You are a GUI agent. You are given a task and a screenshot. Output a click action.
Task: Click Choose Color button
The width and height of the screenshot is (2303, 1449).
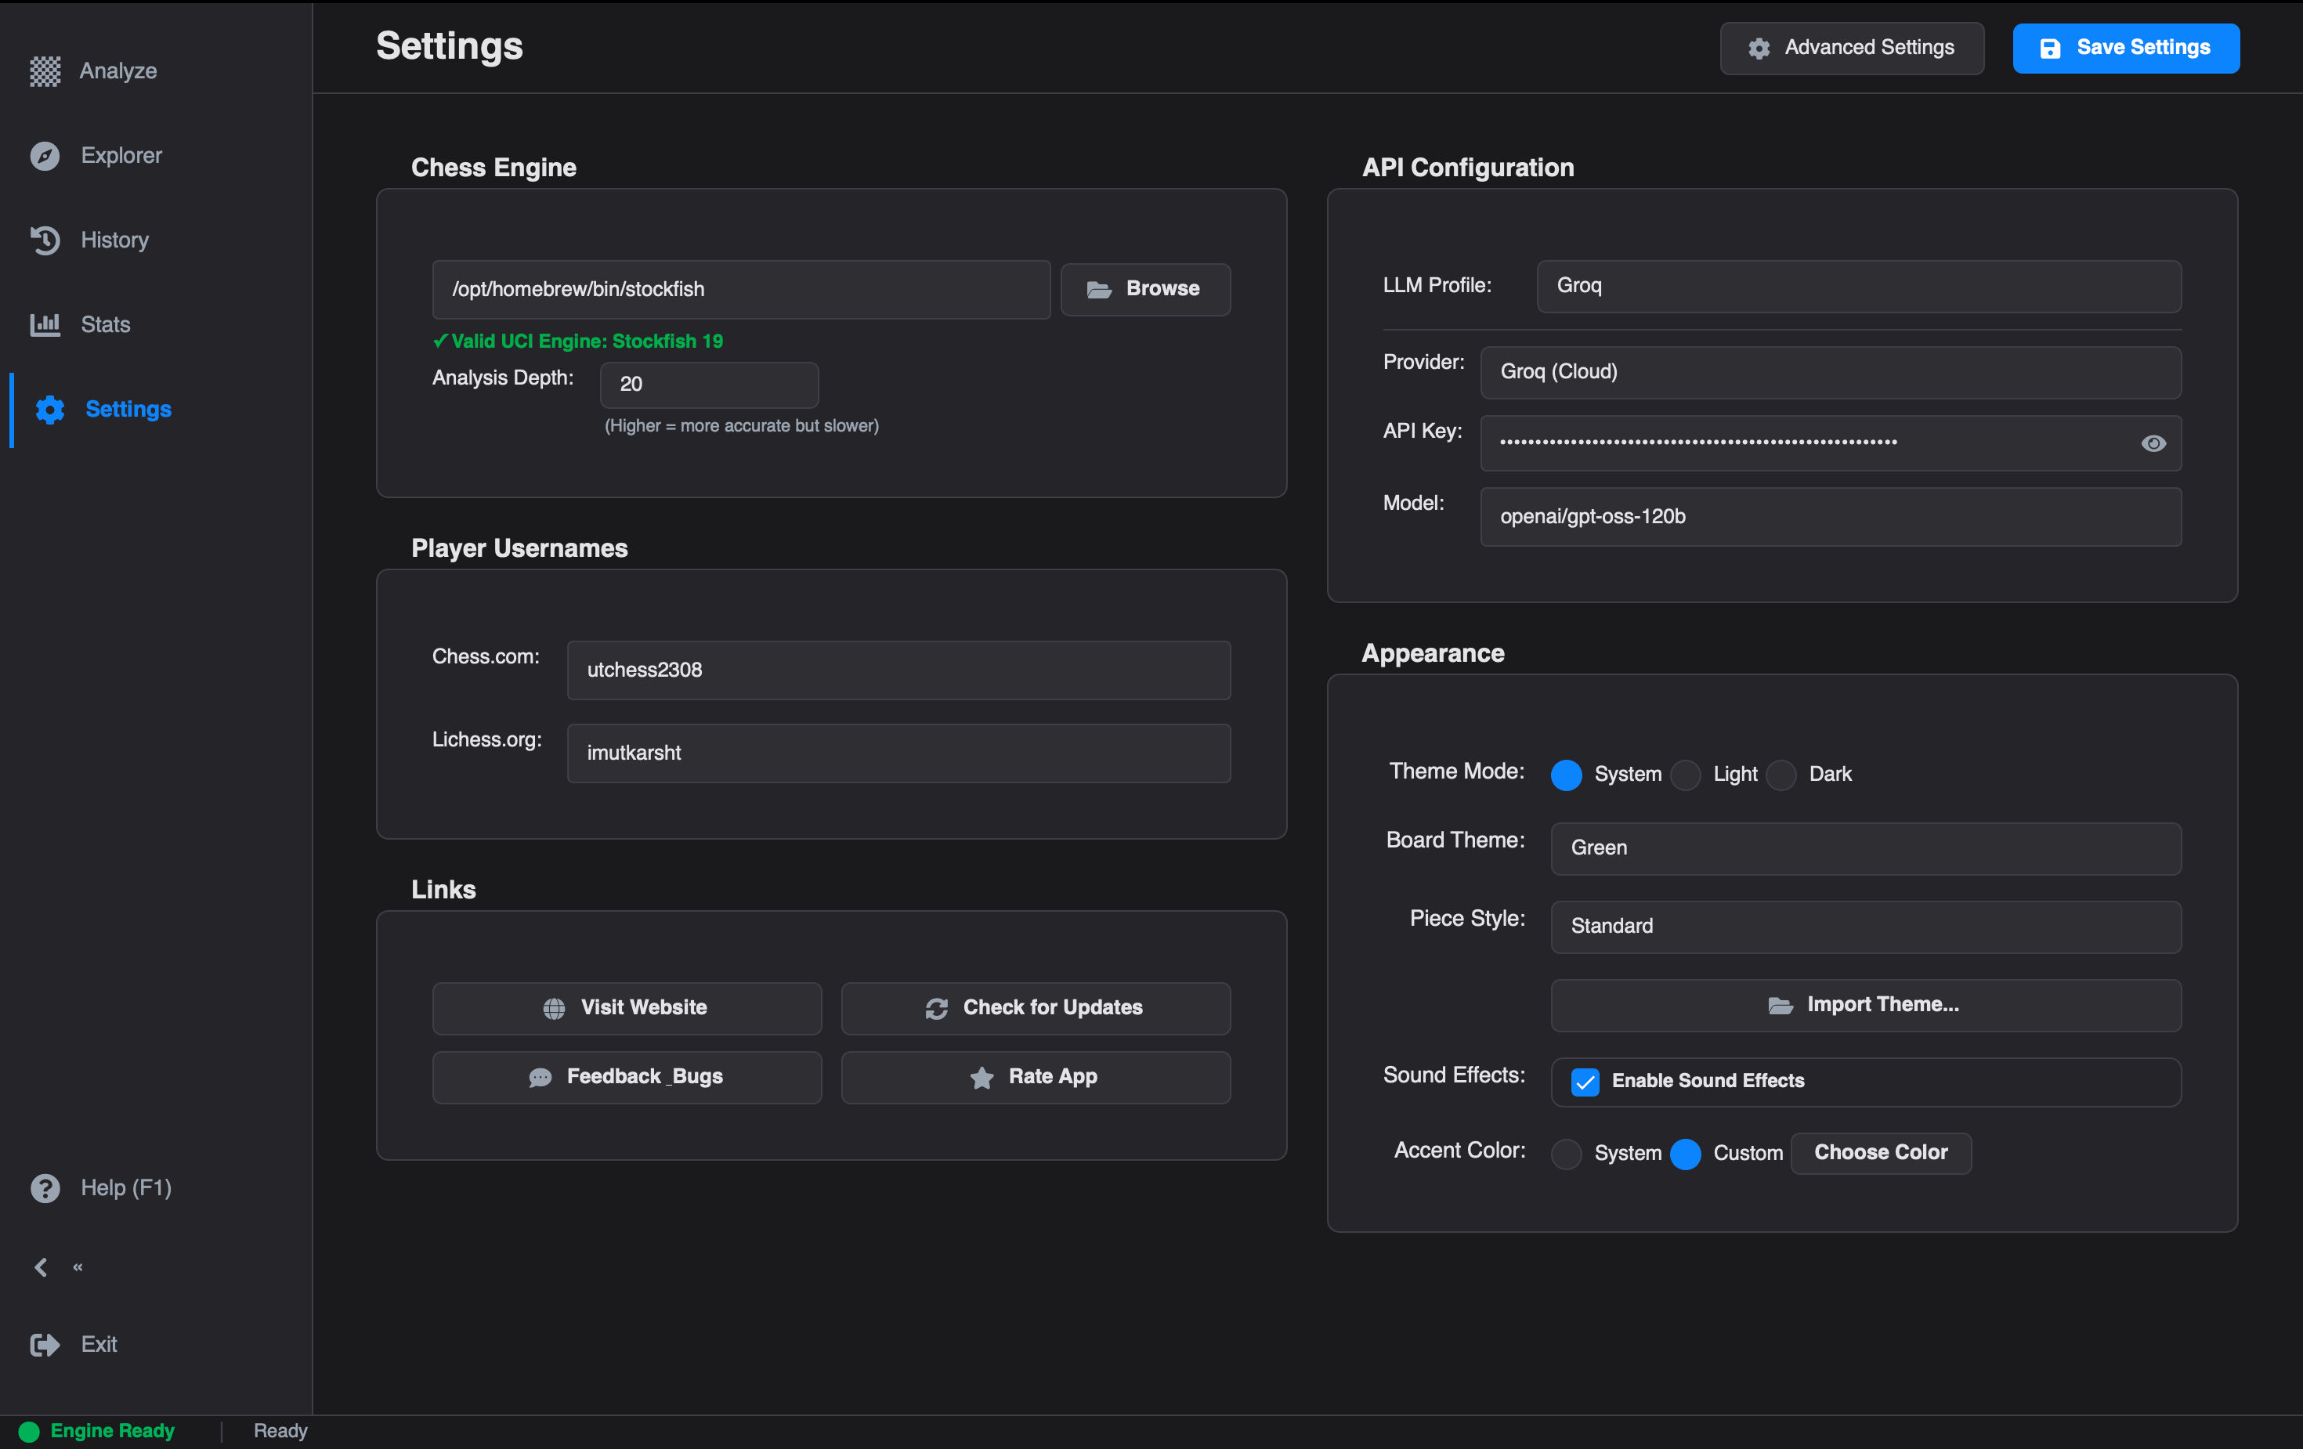coord(1882,1152)
